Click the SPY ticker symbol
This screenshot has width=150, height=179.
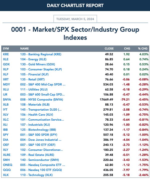6,135
